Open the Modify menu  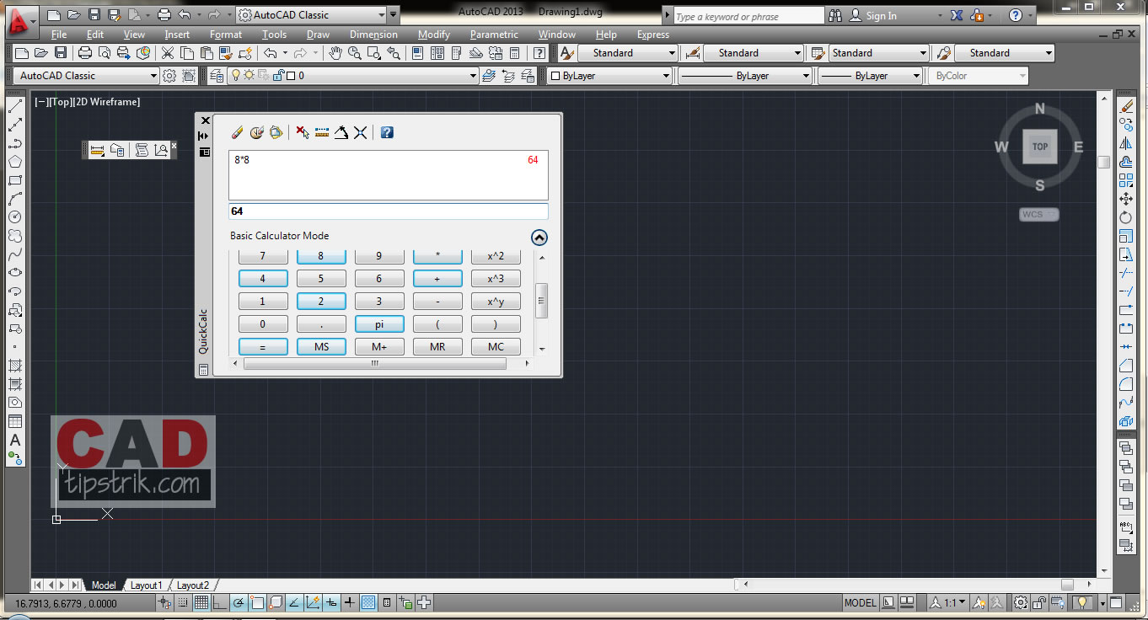pyautogui.click(x=434, y=35)
